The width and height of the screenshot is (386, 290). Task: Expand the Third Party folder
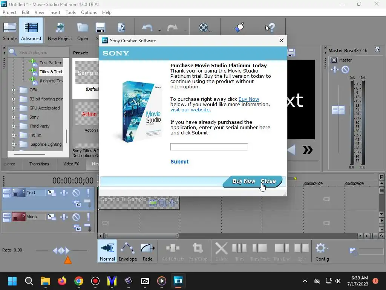(13, 126)
